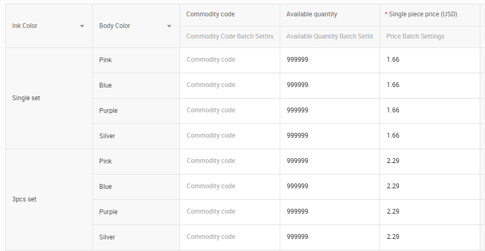Click the Commodity Code Batch Settings field
The width and height of the screenshot is (485, 251).
230,36
